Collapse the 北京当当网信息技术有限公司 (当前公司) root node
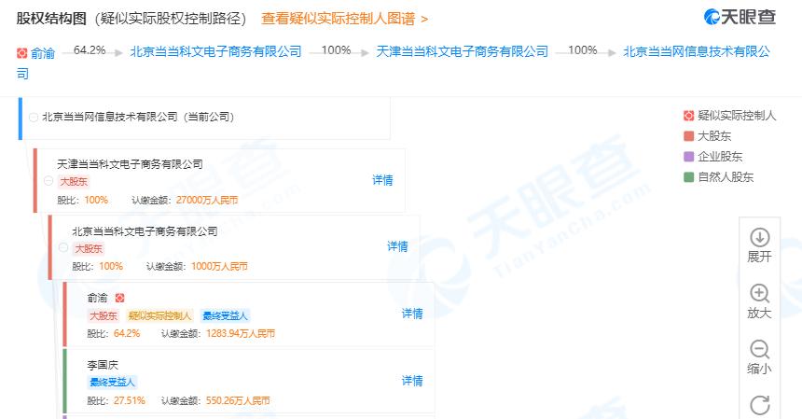The height and width of the screenshot is (419, 802). tap(34, 118)
